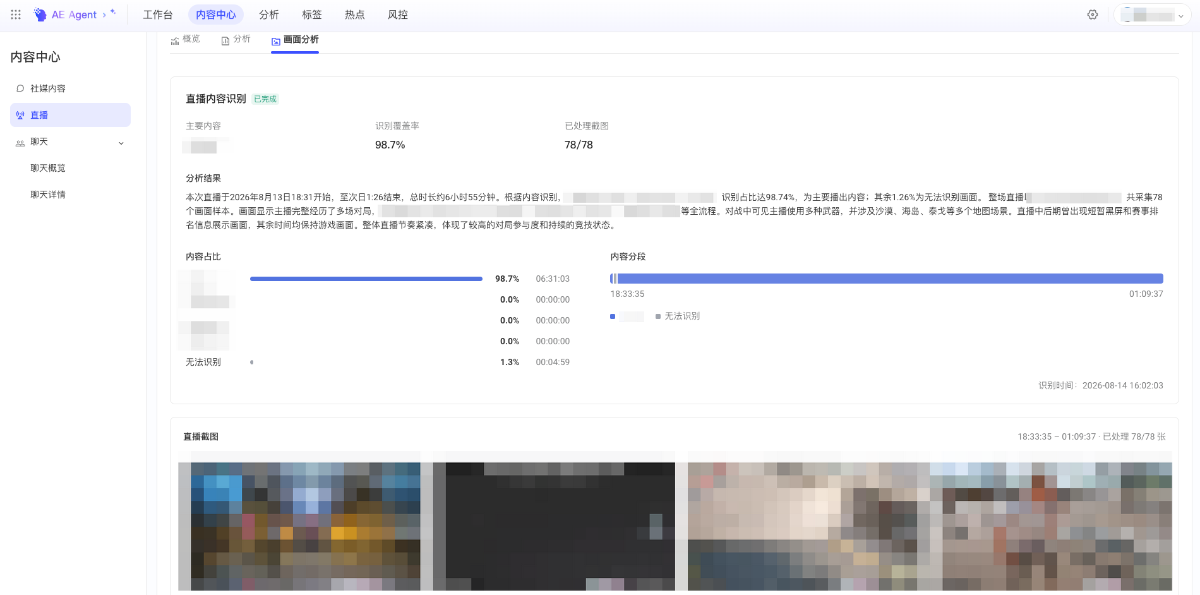Switch to the 概览 sub-tab
The image size is (1200, 595).
(x=185, y=39)
